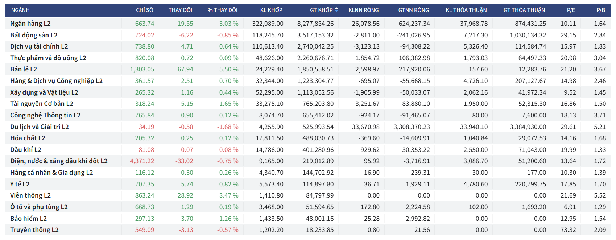The image size is (616, 240).
Task: Click the sort arrow icon beside GT KHỚP
Action: [336, 10]
